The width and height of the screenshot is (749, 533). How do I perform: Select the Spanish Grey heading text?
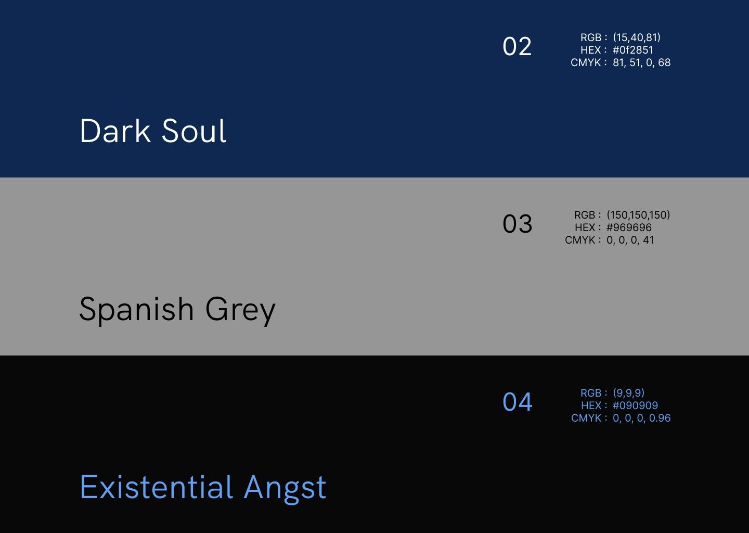[x=177, y=310]
